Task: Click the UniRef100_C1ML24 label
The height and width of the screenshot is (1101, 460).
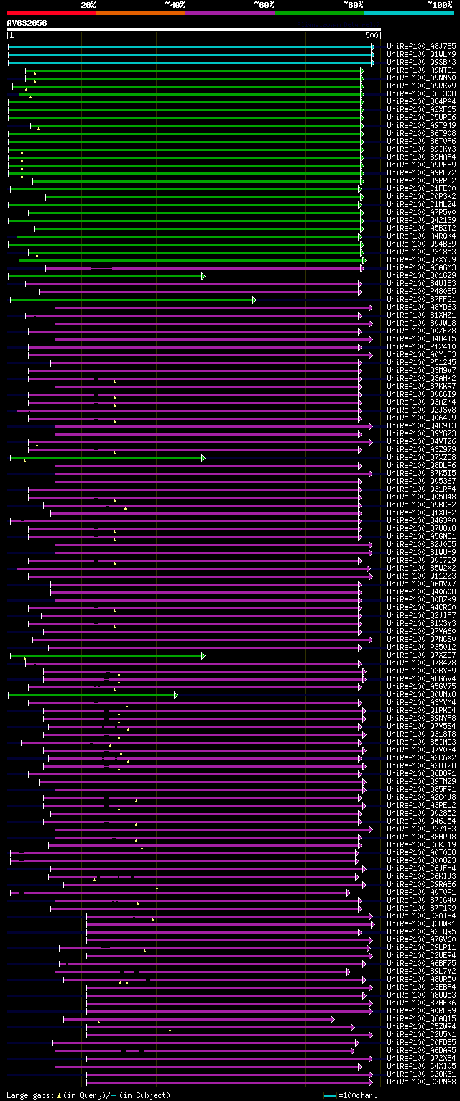Action: pos(421,205)
